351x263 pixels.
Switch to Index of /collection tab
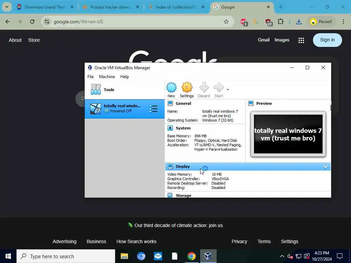click(176, 7)
